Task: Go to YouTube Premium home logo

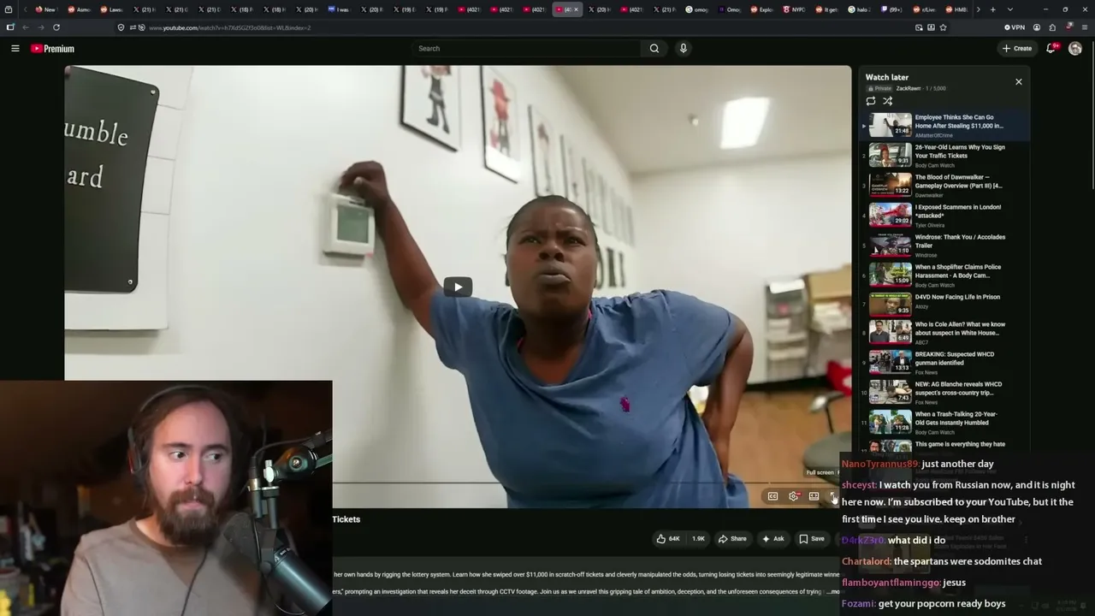Action: pos(52,49)
